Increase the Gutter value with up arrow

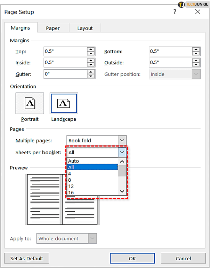pyautogui.click(x=91, y=72)
